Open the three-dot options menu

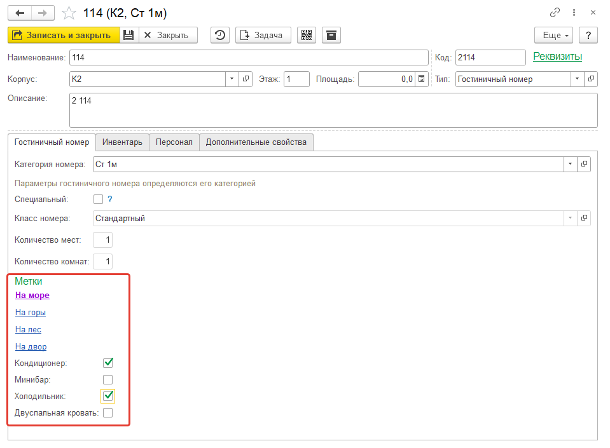pyautogui.click(x=574, y=13)
